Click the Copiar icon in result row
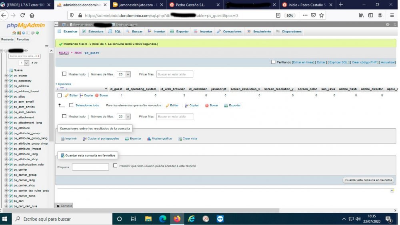 81,95
